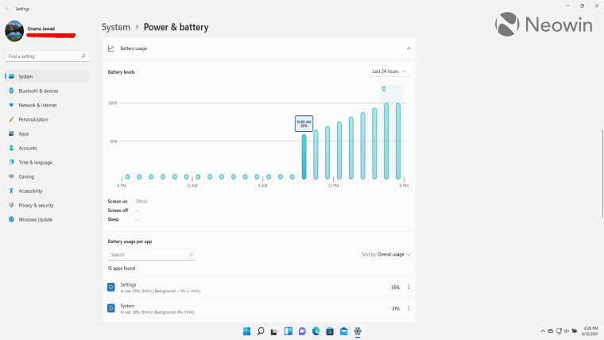Click the System app entry in usage list

pyautogui.click(x=259, y=308)
